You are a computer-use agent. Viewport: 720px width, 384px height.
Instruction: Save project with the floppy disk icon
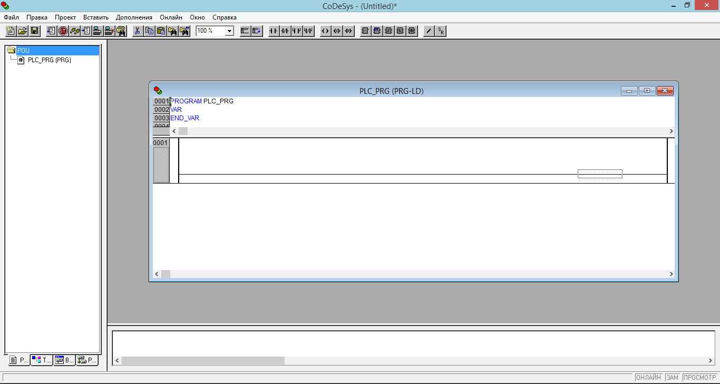35,31
